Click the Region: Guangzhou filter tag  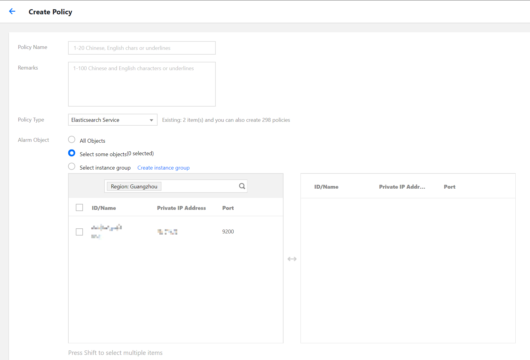click(134, 187)
